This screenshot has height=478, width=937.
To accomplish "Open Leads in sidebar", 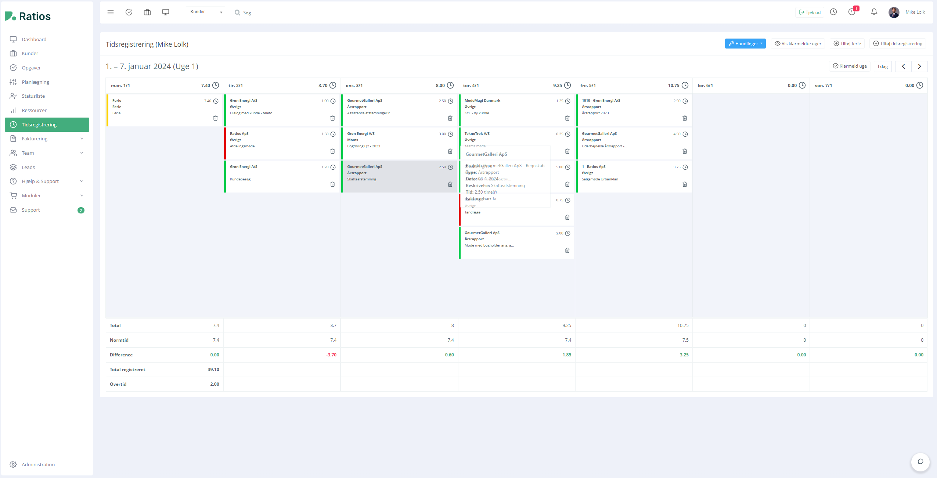I will (x=47, y=167).
